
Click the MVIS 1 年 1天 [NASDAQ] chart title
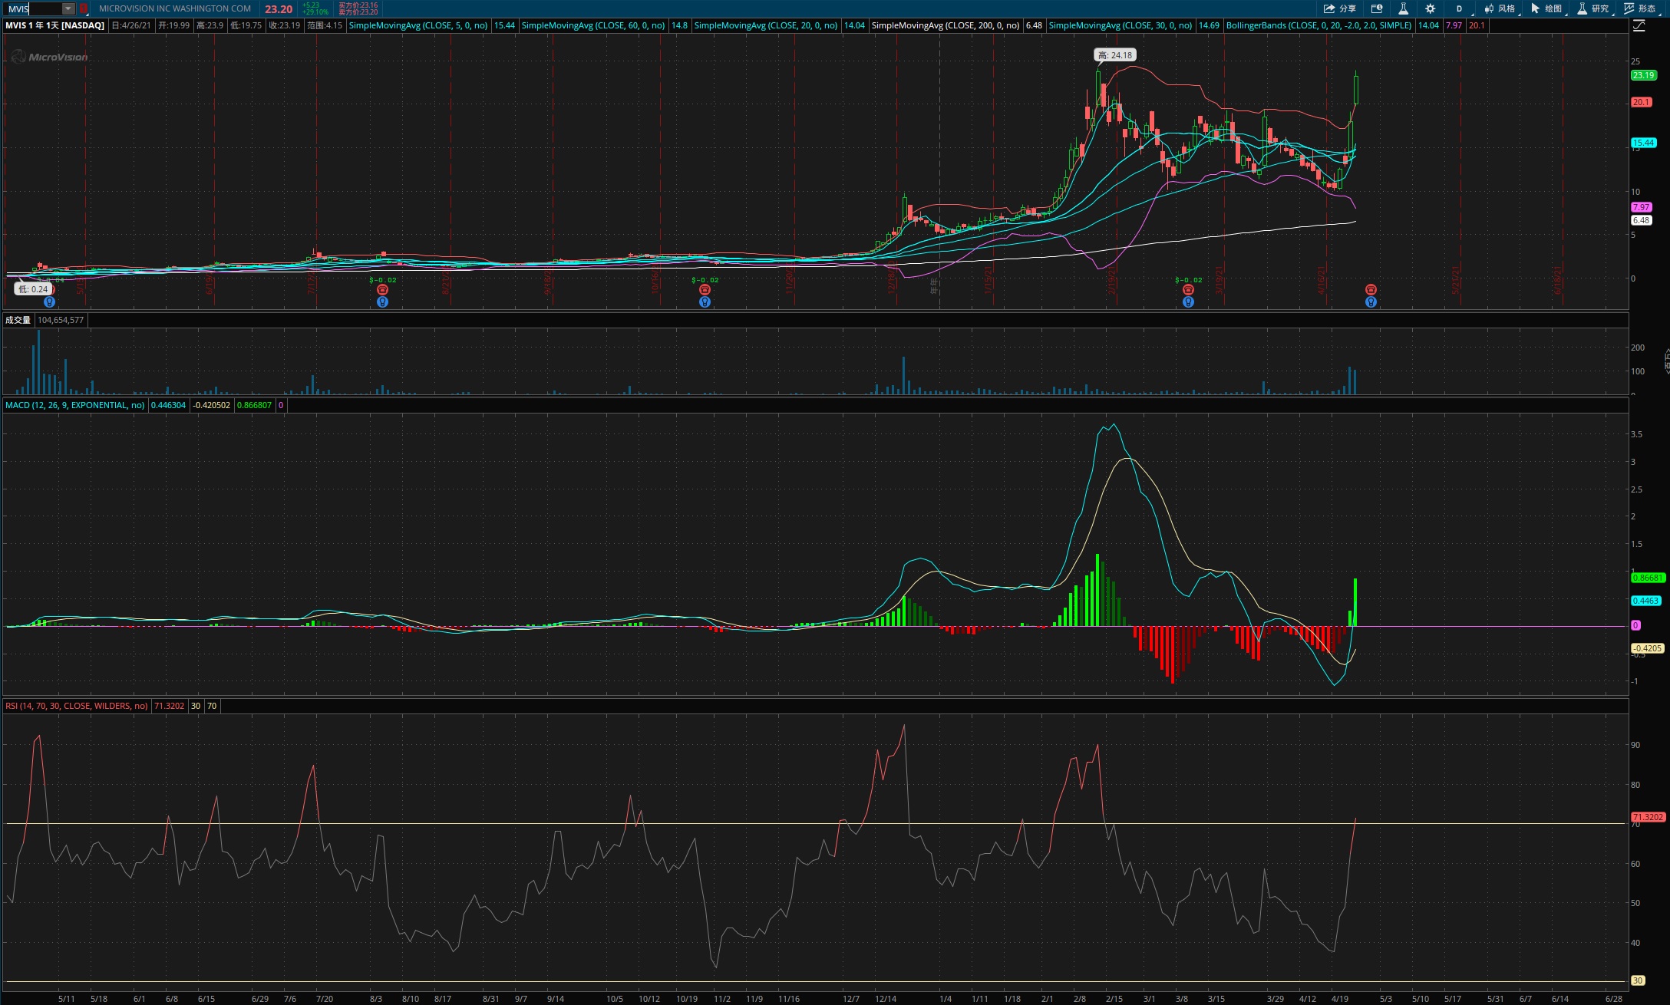(x=54, y=25)
